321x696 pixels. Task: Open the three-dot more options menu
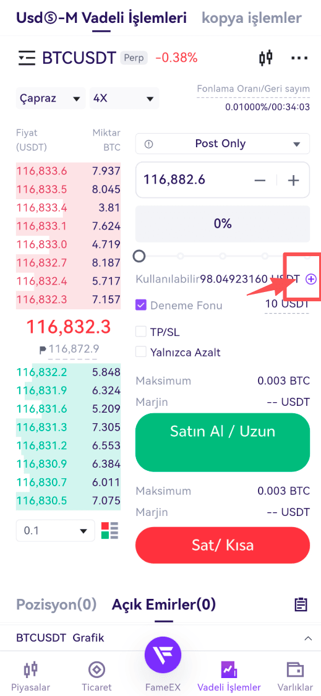coord(299,58)
